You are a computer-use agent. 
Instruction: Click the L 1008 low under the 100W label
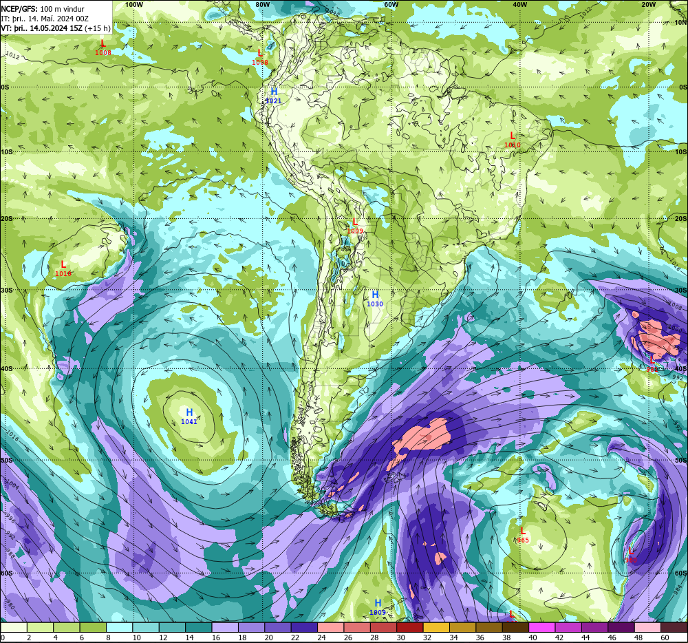coord(103,48)
